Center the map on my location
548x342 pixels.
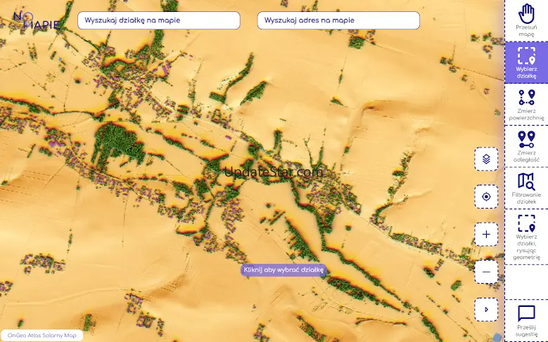point(486,197)
